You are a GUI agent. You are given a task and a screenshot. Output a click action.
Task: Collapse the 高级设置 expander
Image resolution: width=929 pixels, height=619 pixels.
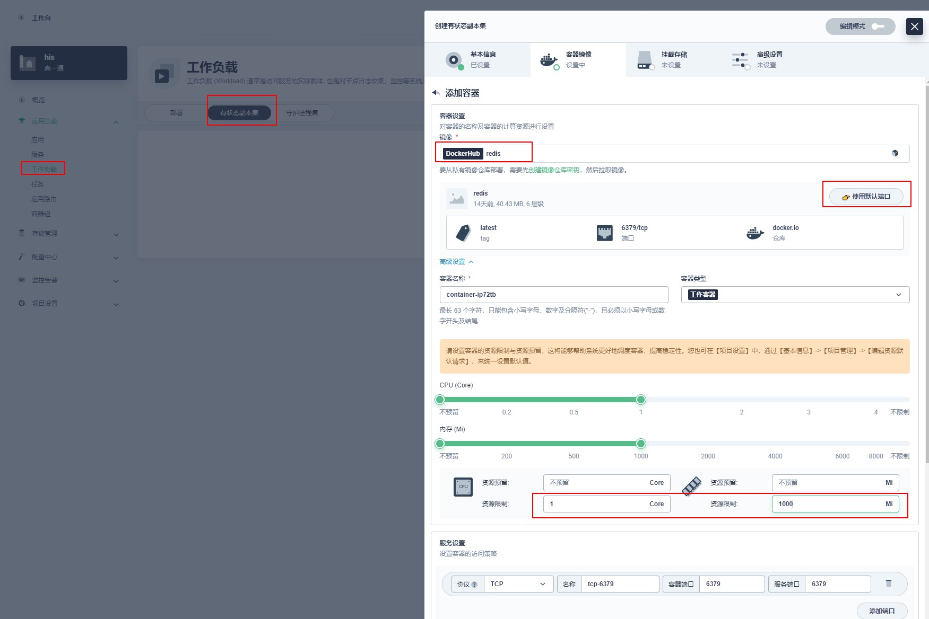456,262
